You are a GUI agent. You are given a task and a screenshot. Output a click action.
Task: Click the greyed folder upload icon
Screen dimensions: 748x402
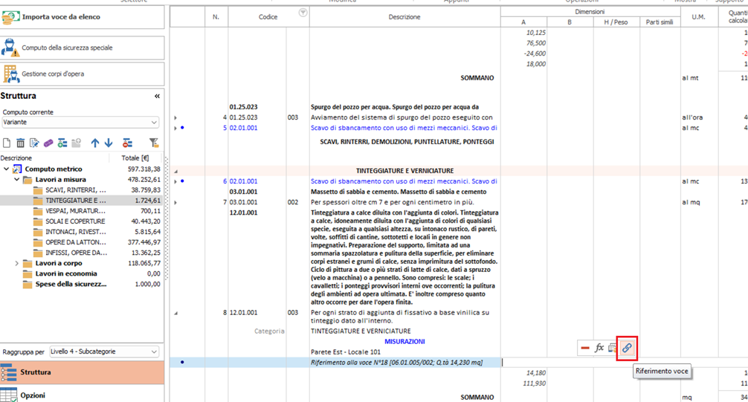click(77, 143)
